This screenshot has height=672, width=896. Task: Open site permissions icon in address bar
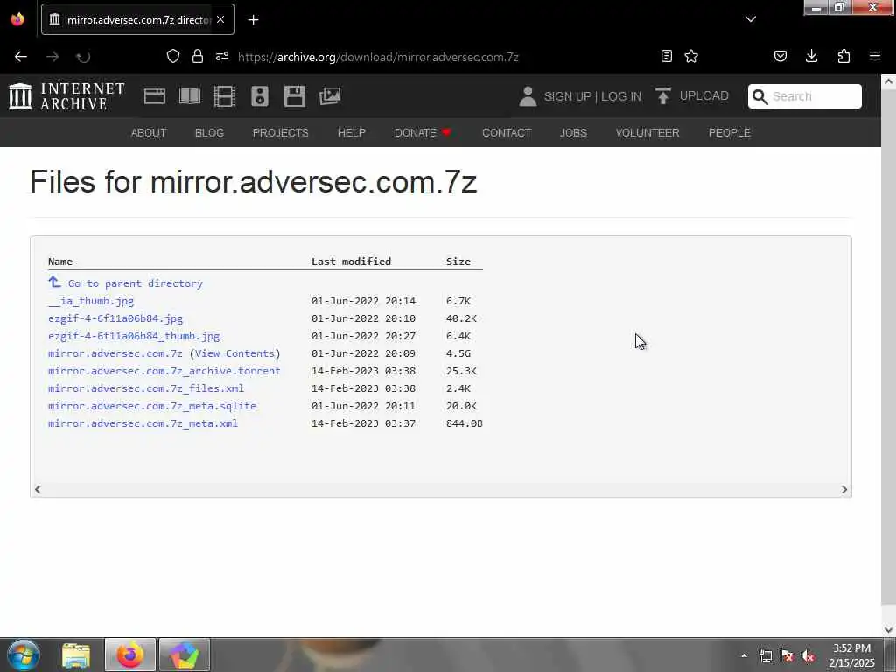pos(222,56)
